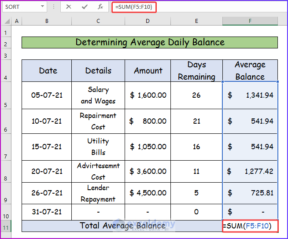The image size is (288, 239).
Task: Expand the Name Box dropdown arrow
Action: (x=43, y=7)
